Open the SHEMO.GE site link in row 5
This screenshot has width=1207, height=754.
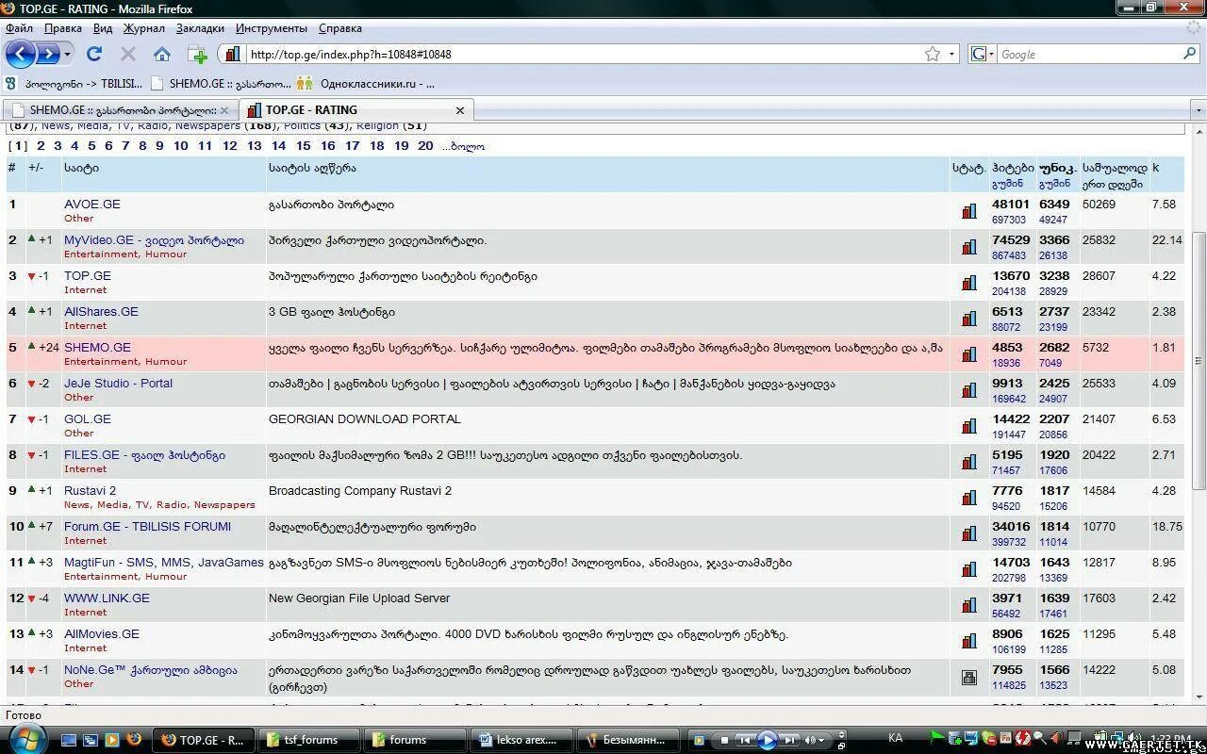(x=97, y=348)
